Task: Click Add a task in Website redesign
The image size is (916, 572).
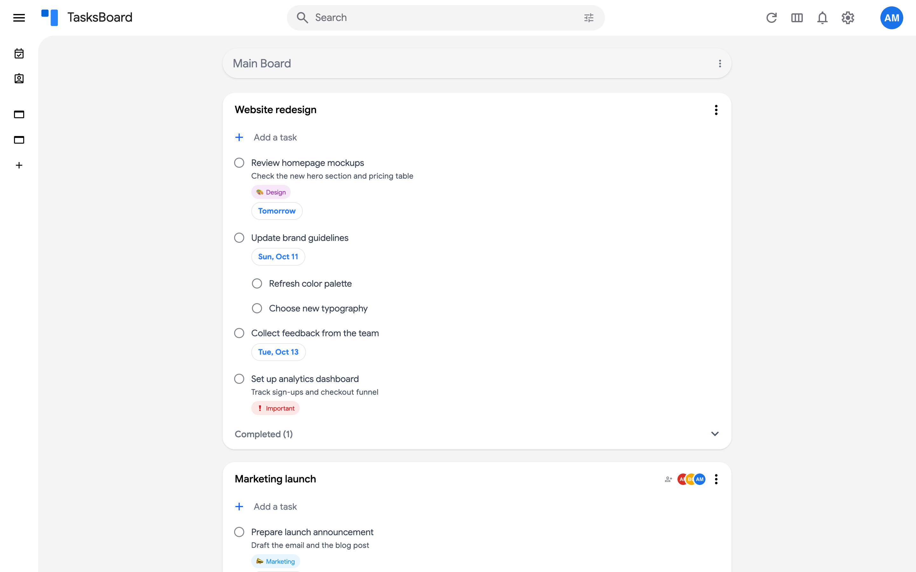Action: 275,138
